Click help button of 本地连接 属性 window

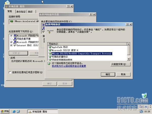click(x=68, y=6)
